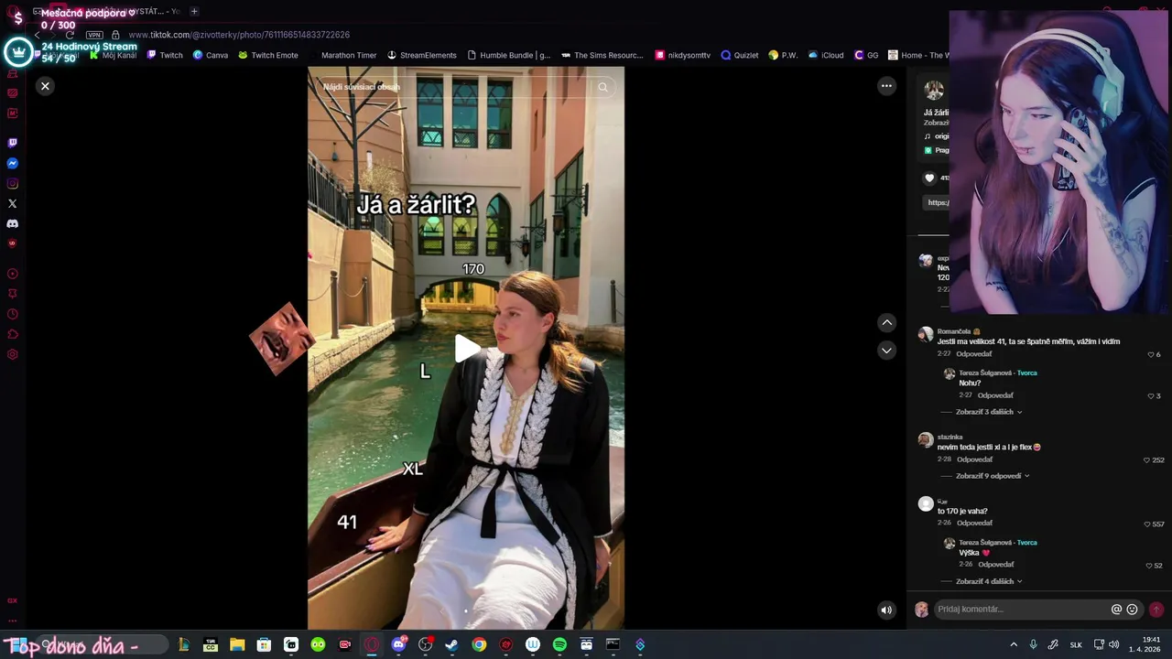1172x659 pixels.
Task: Reply to stazinka's comment via 'Odpovedať'
Action: pos(974,459)
